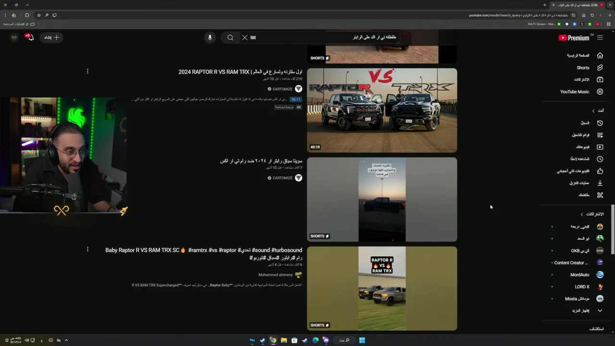615x346 pixels.
Task: Open the 'رابتر ار ٢٠٢٤ ضد رام' title
Action: [x=261, y=161]
